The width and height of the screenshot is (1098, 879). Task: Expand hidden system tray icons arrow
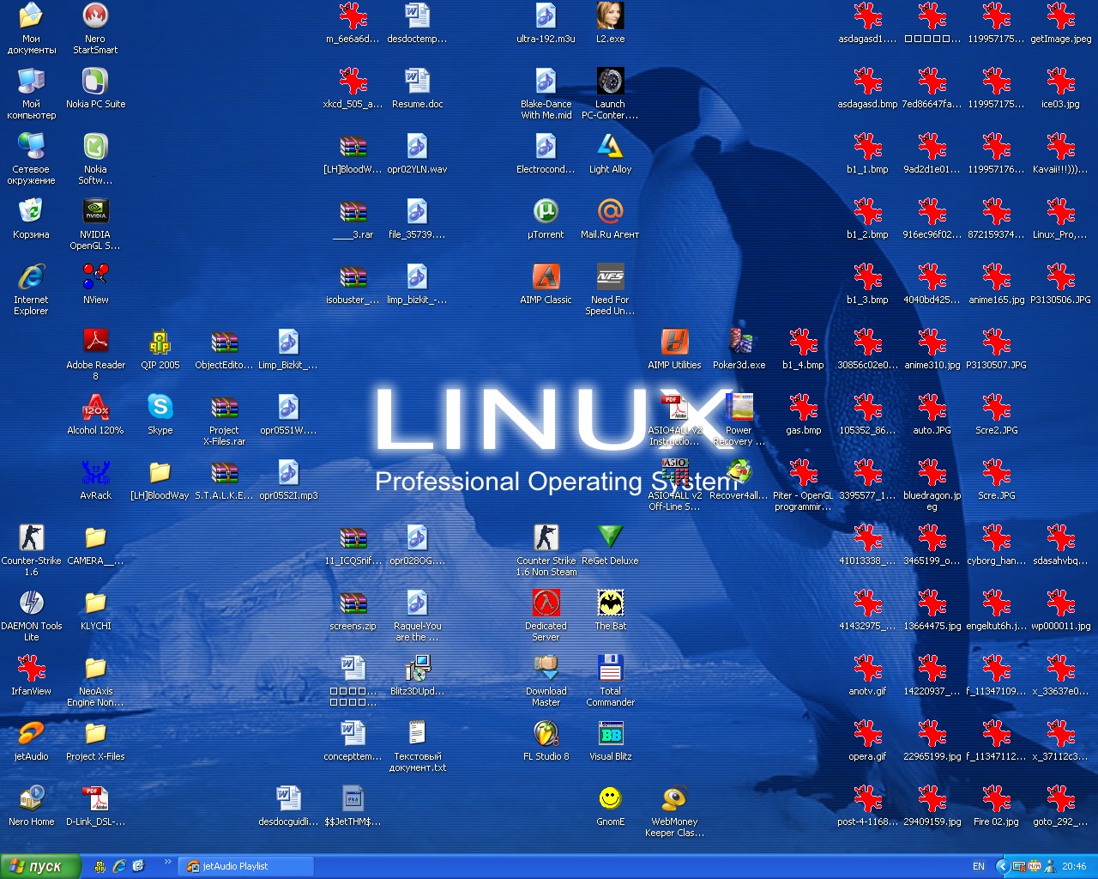(1001, 866)
